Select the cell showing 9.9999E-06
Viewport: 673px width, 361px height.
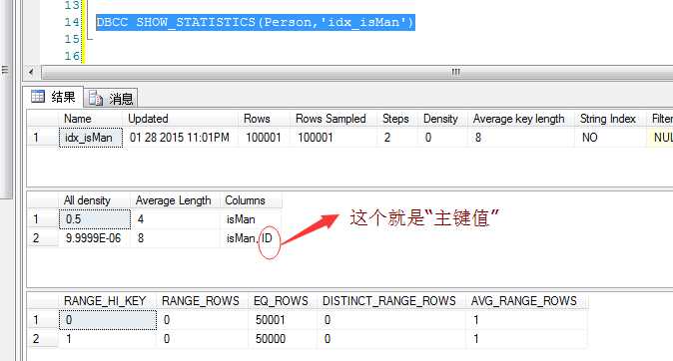95,238
